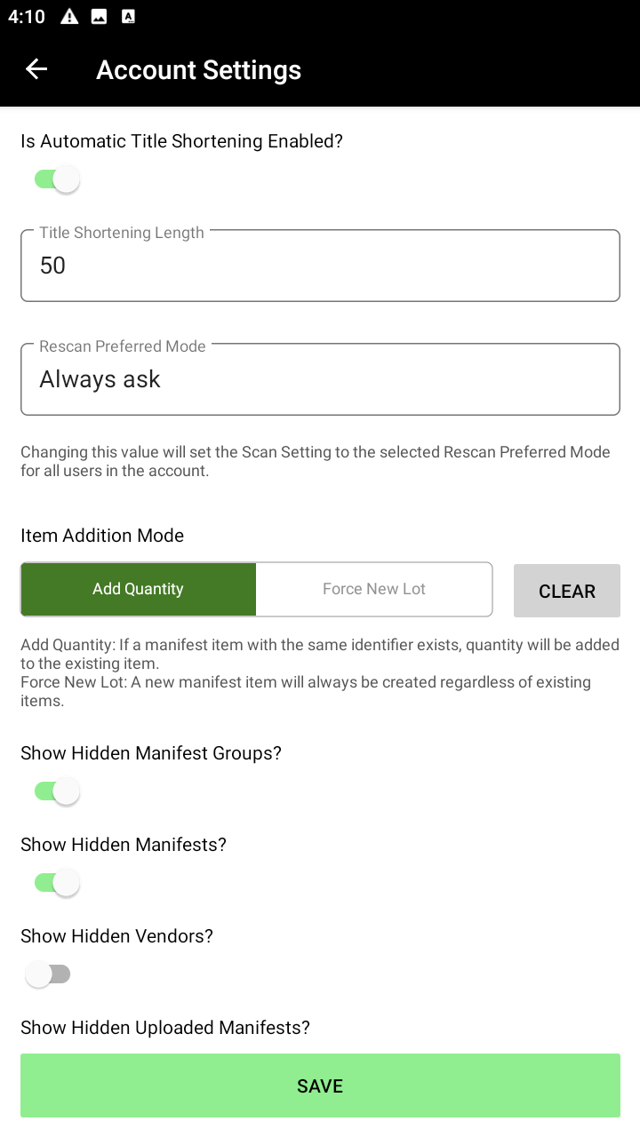The width and height of the screenshot is (640, 1137).
Task: Toggle Show Hidden Manifests switch
Action: click(57, 882)
